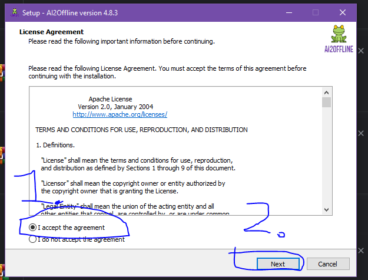This screenshot has height=280, width=368.
Task: Click the setup icon in title bar
Action: (14, 12)
